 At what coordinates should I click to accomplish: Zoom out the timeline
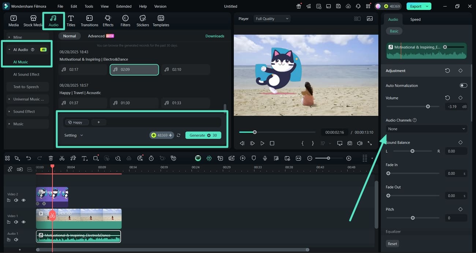click(310, 158)
